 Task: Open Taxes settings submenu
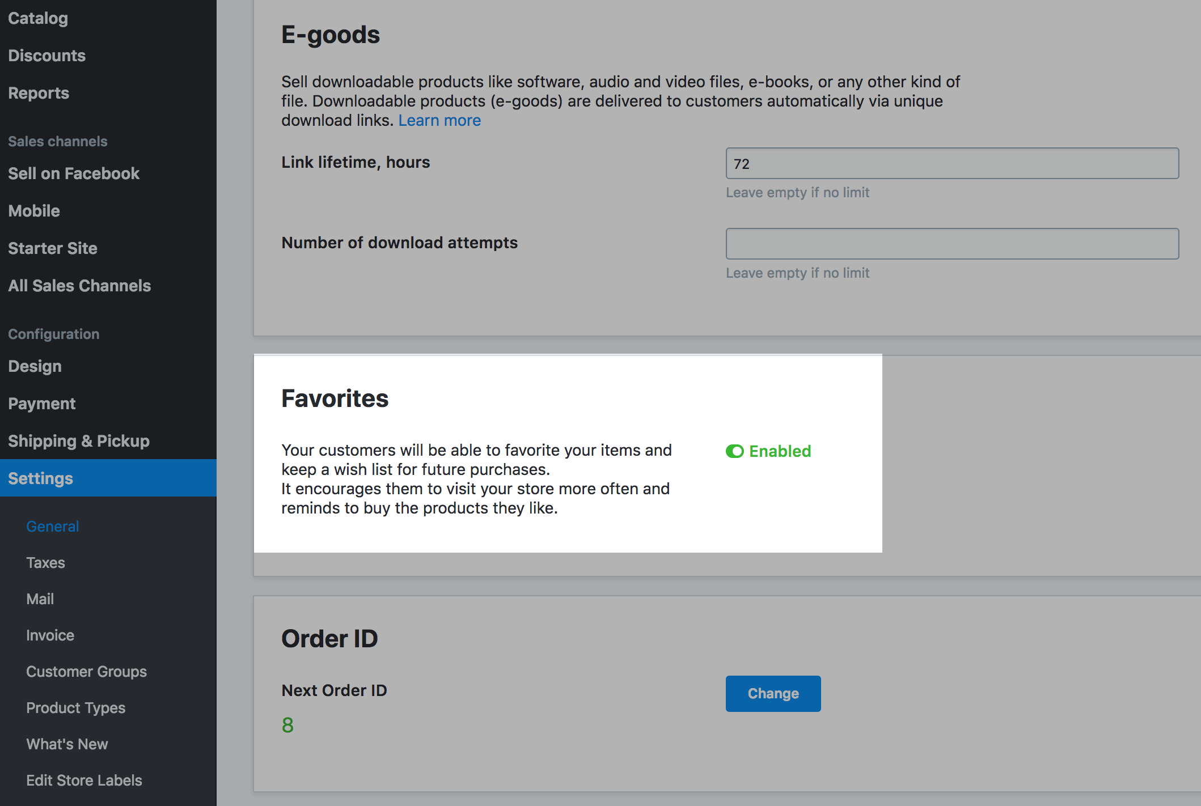coord(45,563)
